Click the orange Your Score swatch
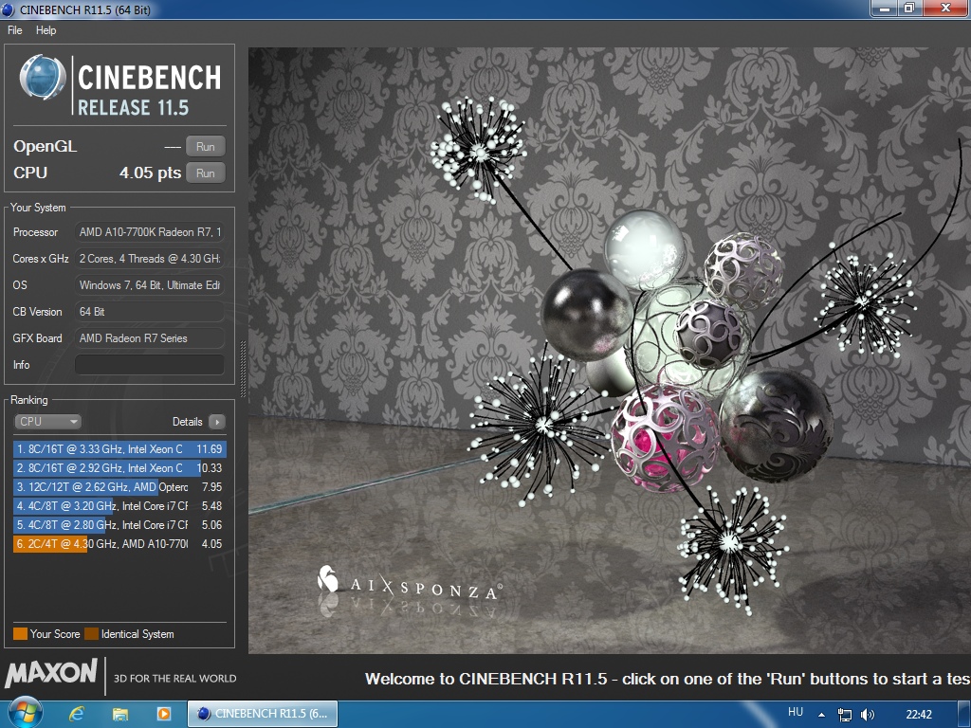 (21, 634)
